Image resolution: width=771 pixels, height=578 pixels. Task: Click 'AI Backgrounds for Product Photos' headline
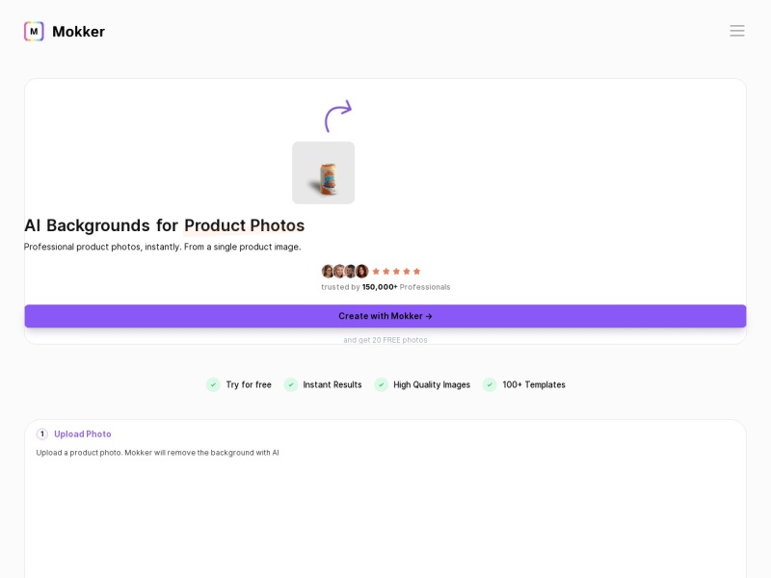(x=164, y=225)
